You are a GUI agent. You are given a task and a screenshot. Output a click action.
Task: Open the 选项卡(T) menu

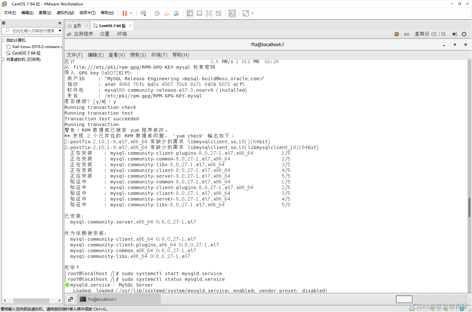coord(87,13)
